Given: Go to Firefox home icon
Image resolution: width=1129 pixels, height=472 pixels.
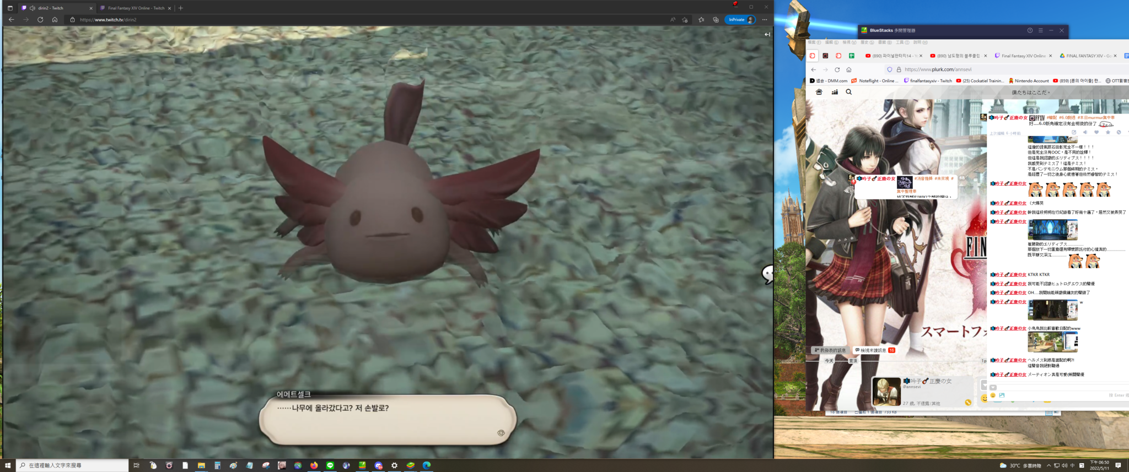Looking at the screenshot, I should [x=849, y=69].
